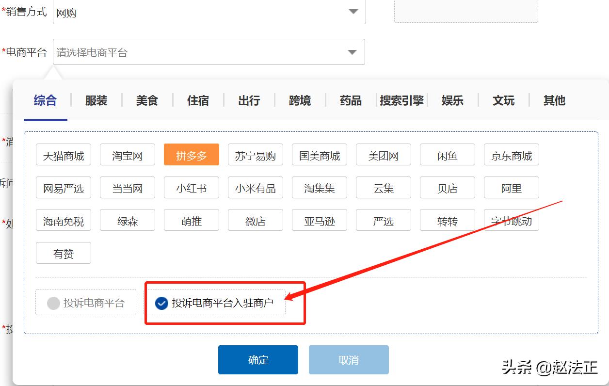The width and height of the screenshot is (609, 386).
Task: Switch to the 美食 category tab
Action: coord(146,100)
